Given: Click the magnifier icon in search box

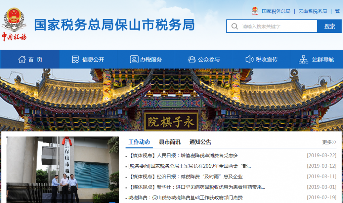Looking at the screenshot, I should click(x=235, y=26).
